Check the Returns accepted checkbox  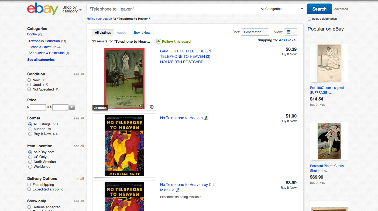point(29,207)
